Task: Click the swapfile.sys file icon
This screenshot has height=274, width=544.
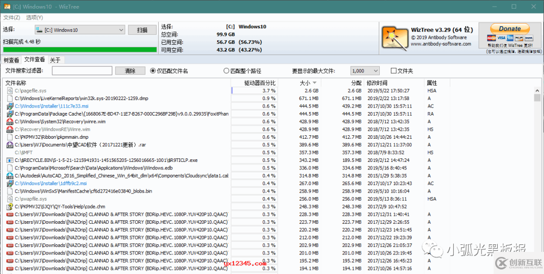Action: click(x=10, y=199)
